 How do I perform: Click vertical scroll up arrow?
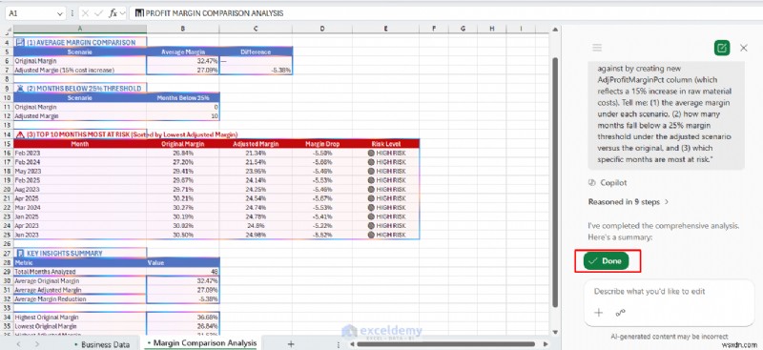pyautogui.click(x=555, y=31)
